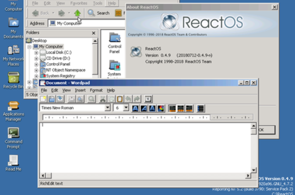Close the Folders pane in Explorer
The width and height of the screenshot is (295, 195).
pos(94,33)
